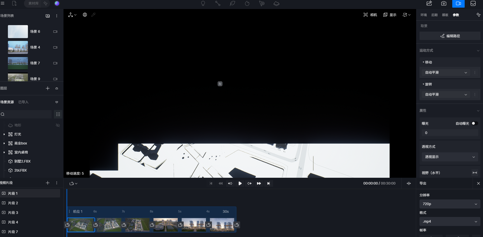Click the globe icon in viewport toolbar
This screenshot has height=237, width=483.
pyautogui.click(x=85, y=15)
